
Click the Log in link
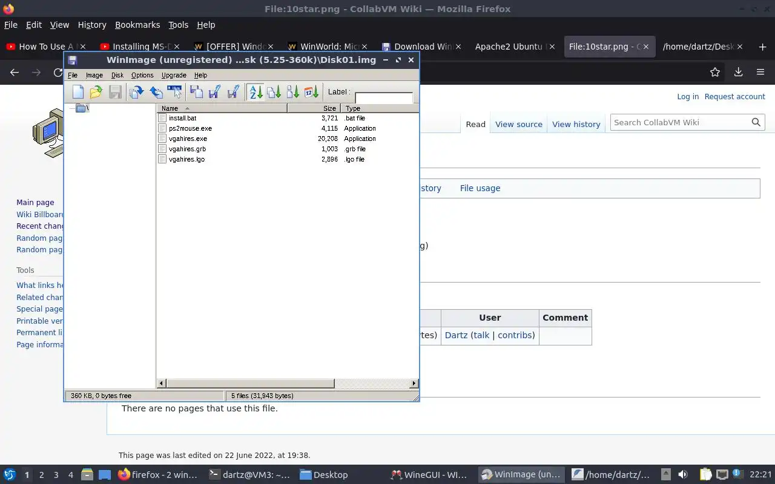click(x=687, y=96)
